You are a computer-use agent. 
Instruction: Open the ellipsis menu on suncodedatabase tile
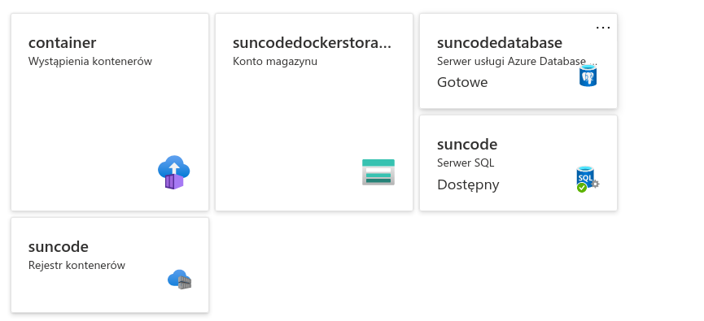603,28
